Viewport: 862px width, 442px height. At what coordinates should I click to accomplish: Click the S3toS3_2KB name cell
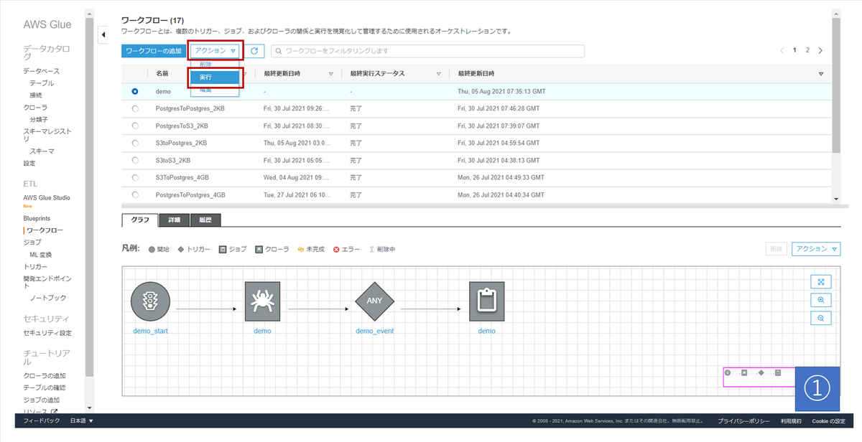[x=173, y=160]
